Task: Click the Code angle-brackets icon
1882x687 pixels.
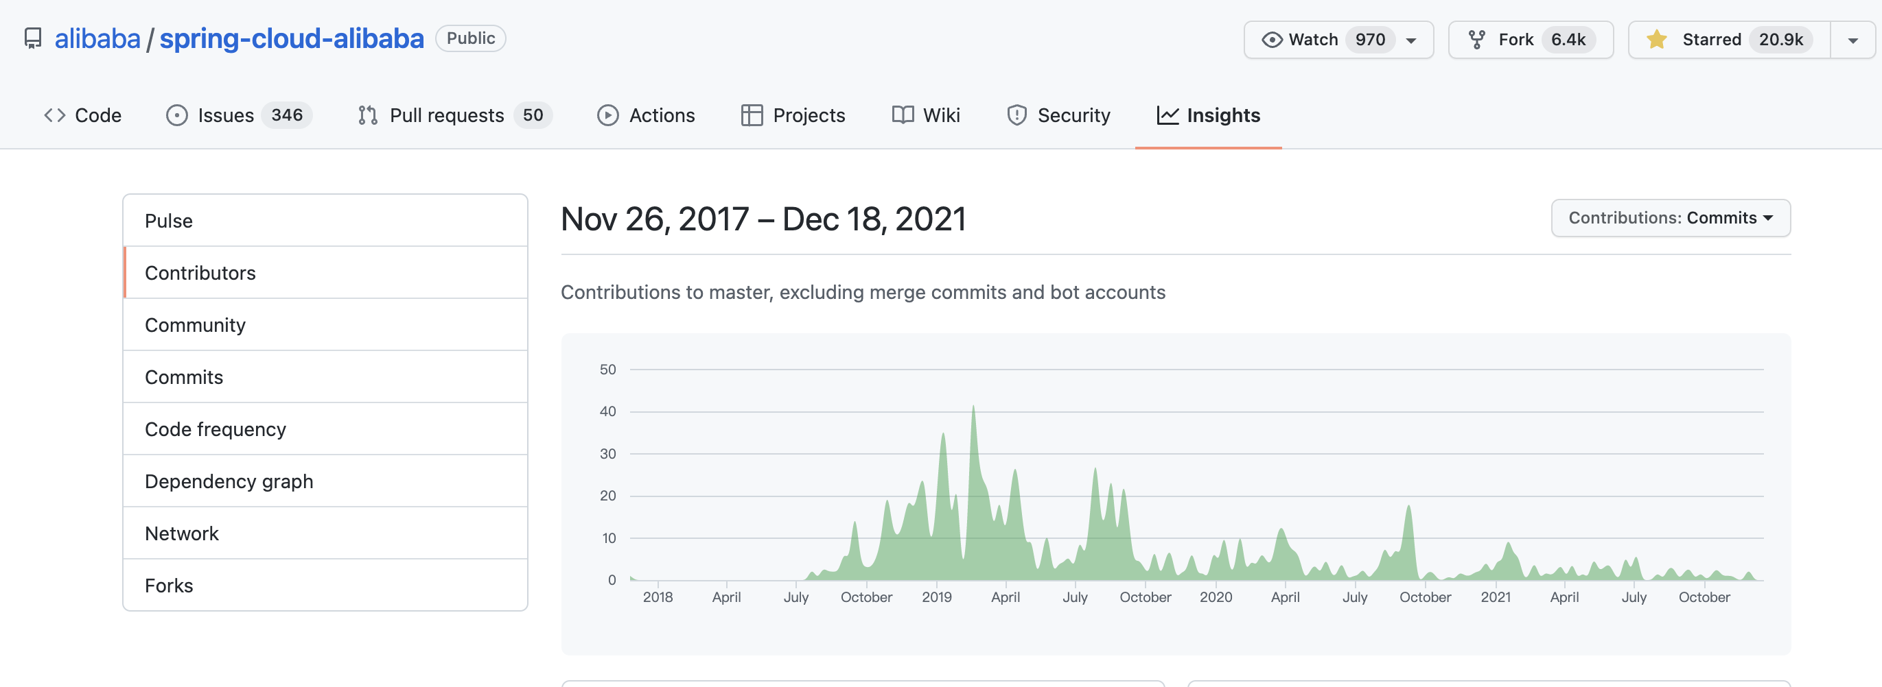Action: (x=55, y=115)
